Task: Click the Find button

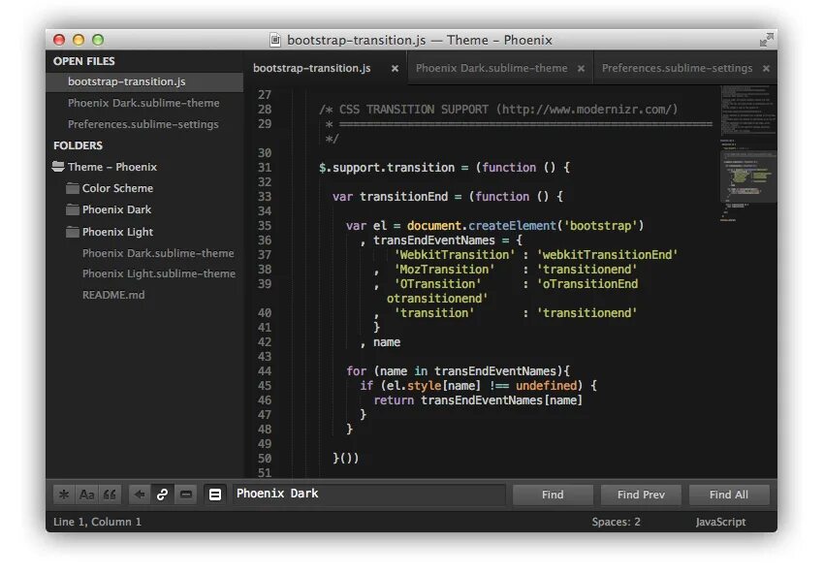Action: point(553,495)
